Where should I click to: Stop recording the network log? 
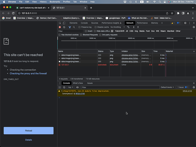(60, 27)
